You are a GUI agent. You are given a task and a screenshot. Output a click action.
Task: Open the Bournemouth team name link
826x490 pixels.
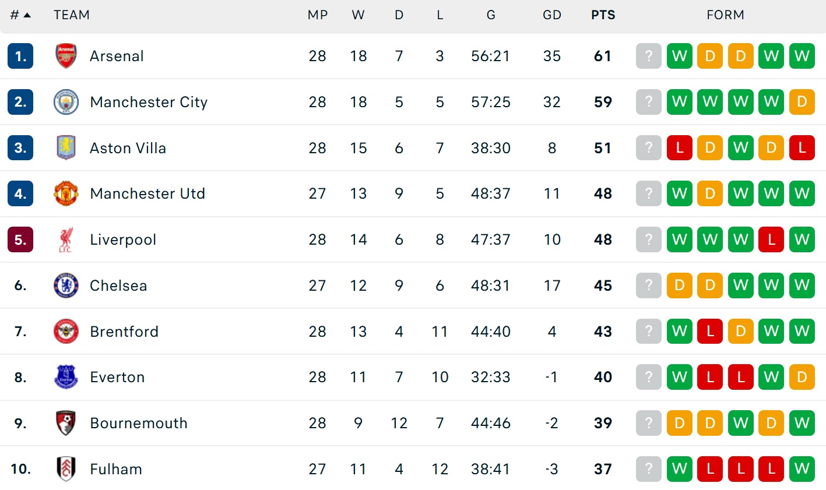139,423
